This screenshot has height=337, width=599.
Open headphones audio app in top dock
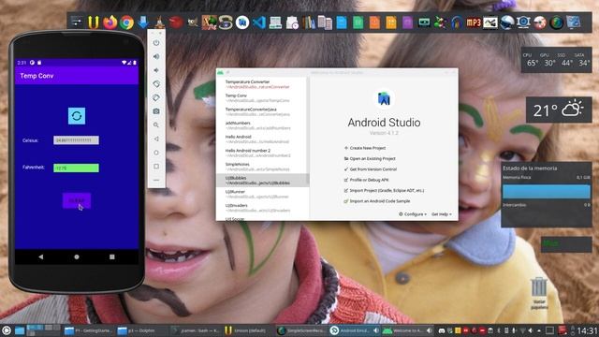click(457, 22)
